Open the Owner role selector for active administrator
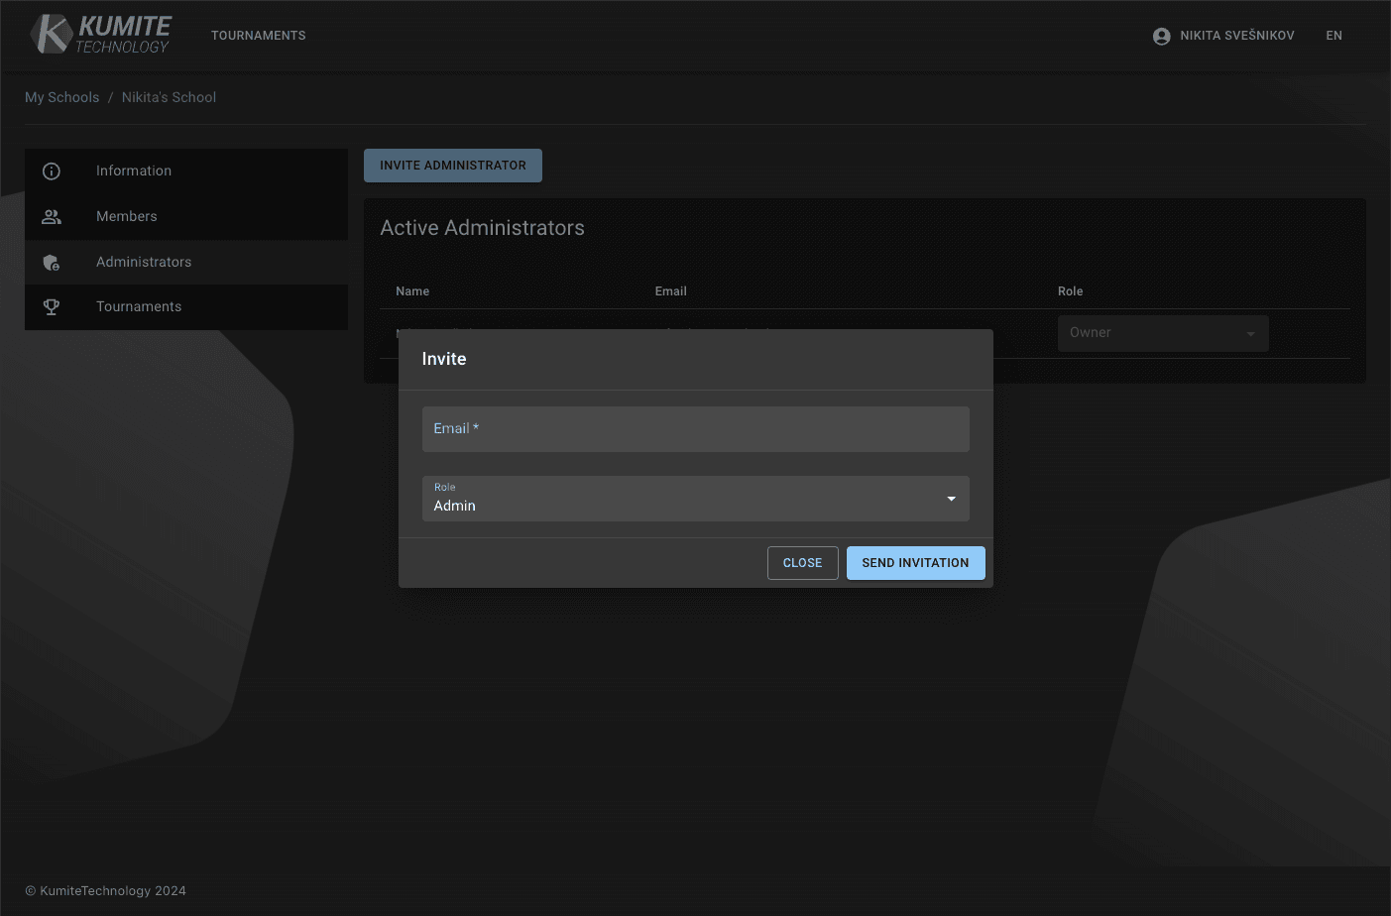 (x=1163, y=333)
